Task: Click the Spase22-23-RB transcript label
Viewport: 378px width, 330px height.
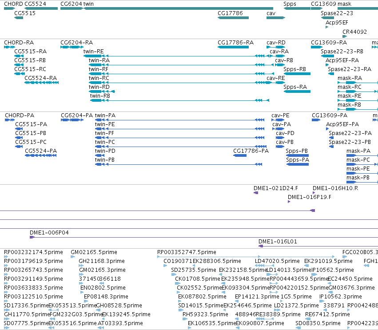Action: pos(342,52)
